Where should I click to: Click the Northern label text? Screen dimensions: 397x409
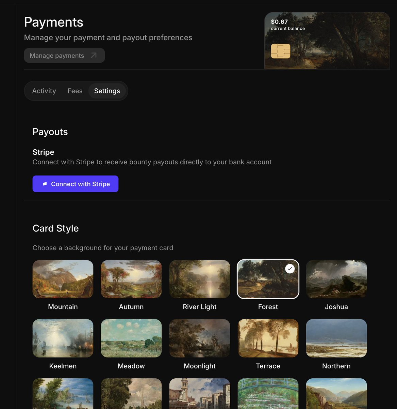click(x=336, y=366)
